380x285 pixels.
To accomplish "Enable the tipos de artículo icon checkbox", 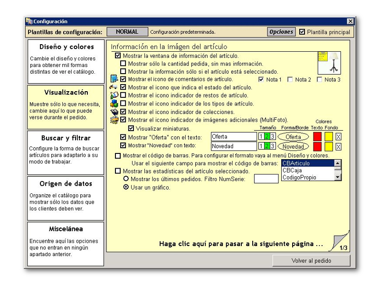I will tap(123, 104).
